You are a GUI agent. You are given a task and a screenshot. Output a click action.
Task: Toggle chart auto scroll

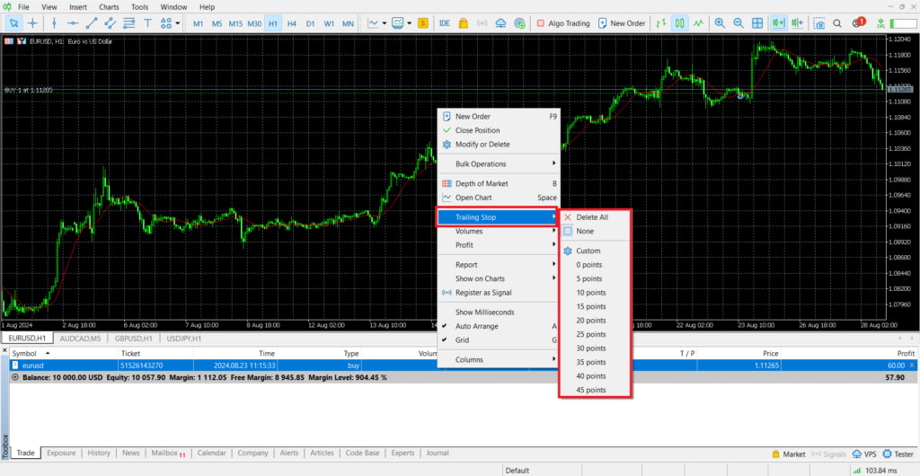coord(779,23)
